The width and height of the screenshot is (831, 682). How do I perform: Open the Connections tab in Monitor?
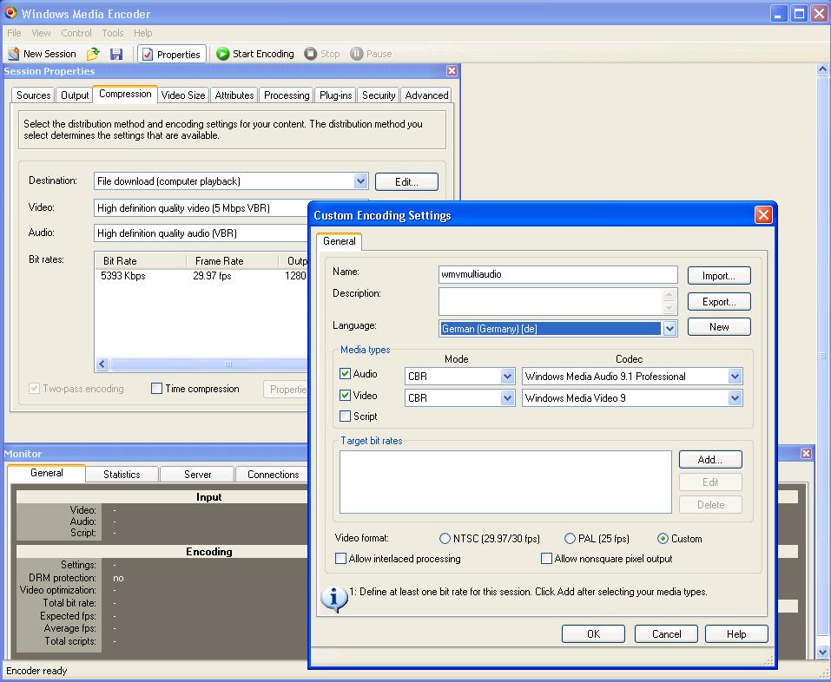click(x=273, y=475)
